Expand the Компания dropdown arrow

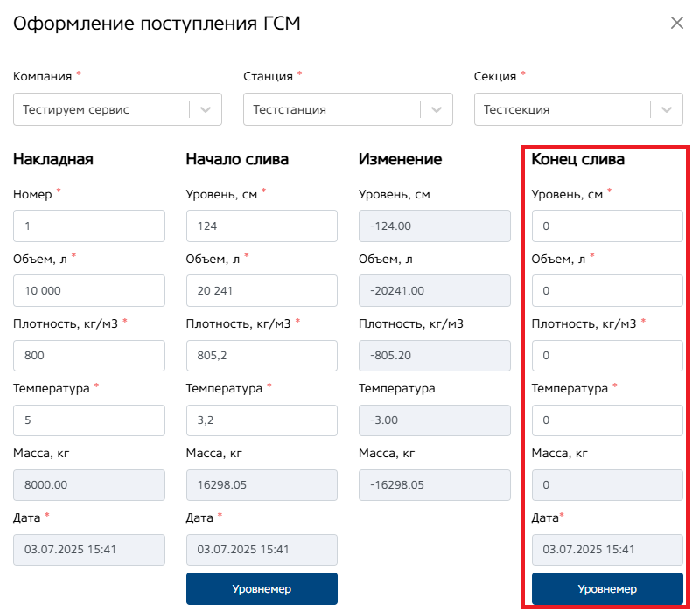click(206, 110)
